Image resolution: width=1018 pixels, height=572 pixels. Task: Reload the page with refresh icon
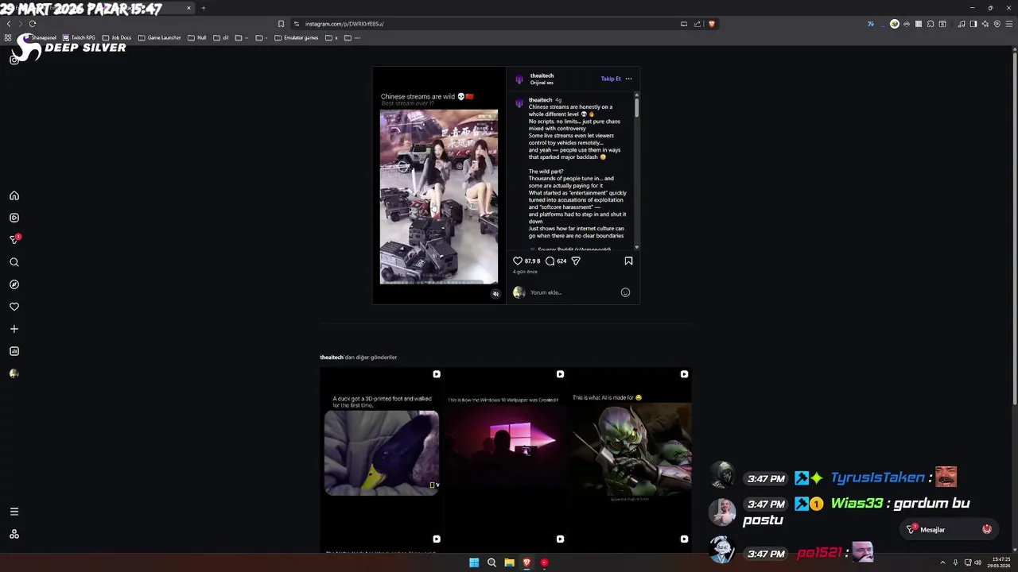pos(32,24)
